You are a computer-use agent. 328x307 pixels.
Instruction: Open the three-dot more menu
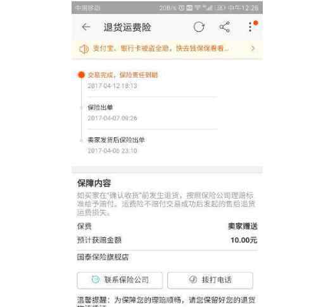point(250,27)
